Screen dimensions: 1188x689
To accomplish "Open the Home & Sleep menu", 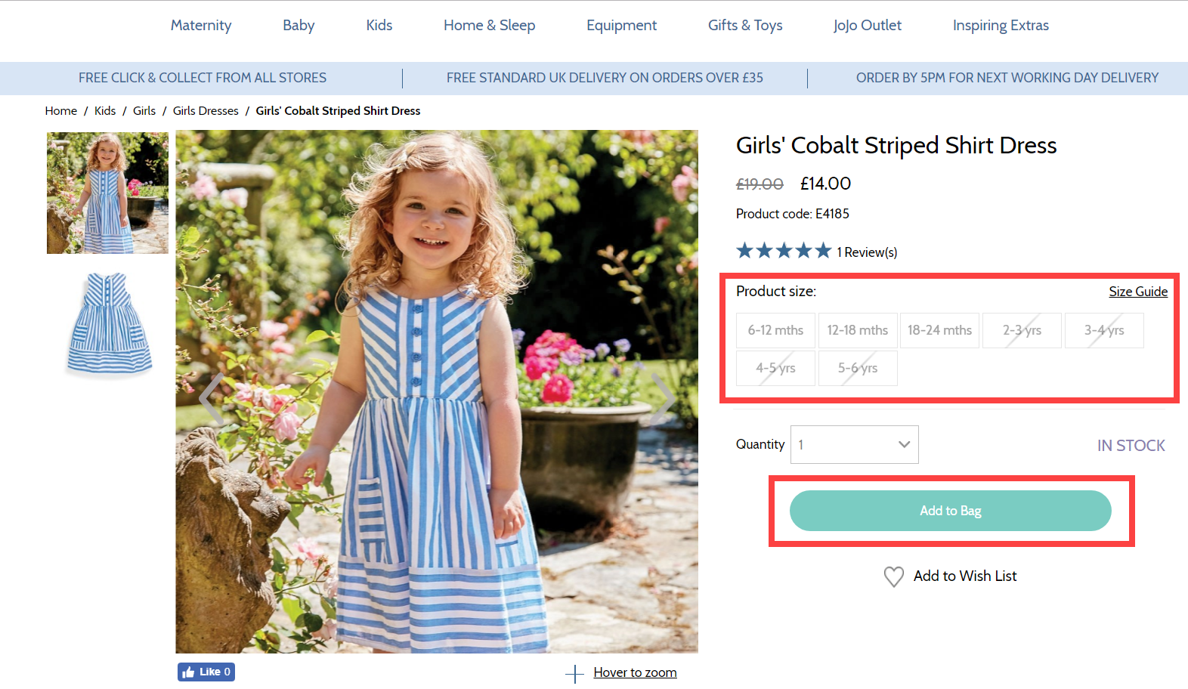I will pos(489,25).
